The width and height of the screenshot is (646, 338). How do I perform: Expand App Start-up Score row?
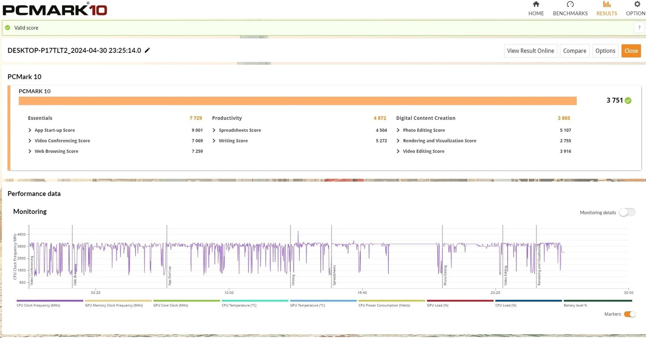tap(30, 130)
